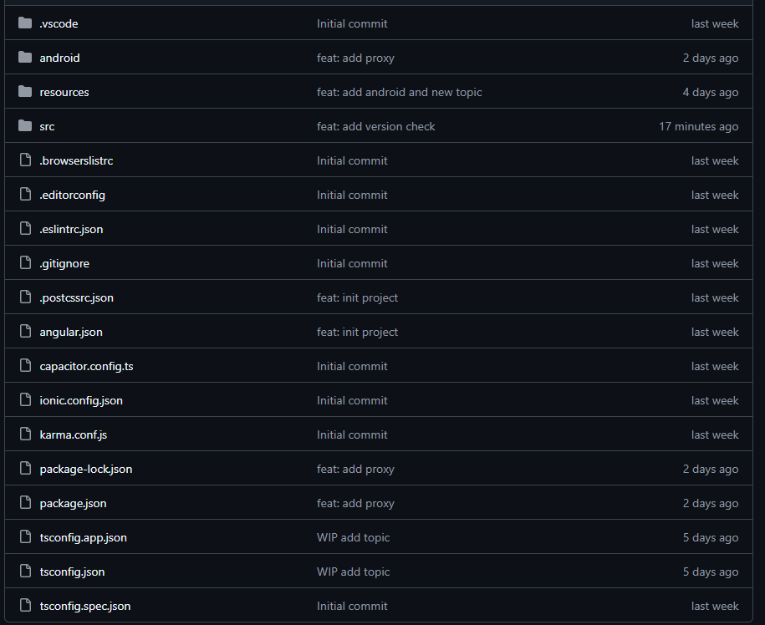The image size is (765, 625).
Task: View the 'feat: add android and new topic' commit
Action: coord(399,92)
